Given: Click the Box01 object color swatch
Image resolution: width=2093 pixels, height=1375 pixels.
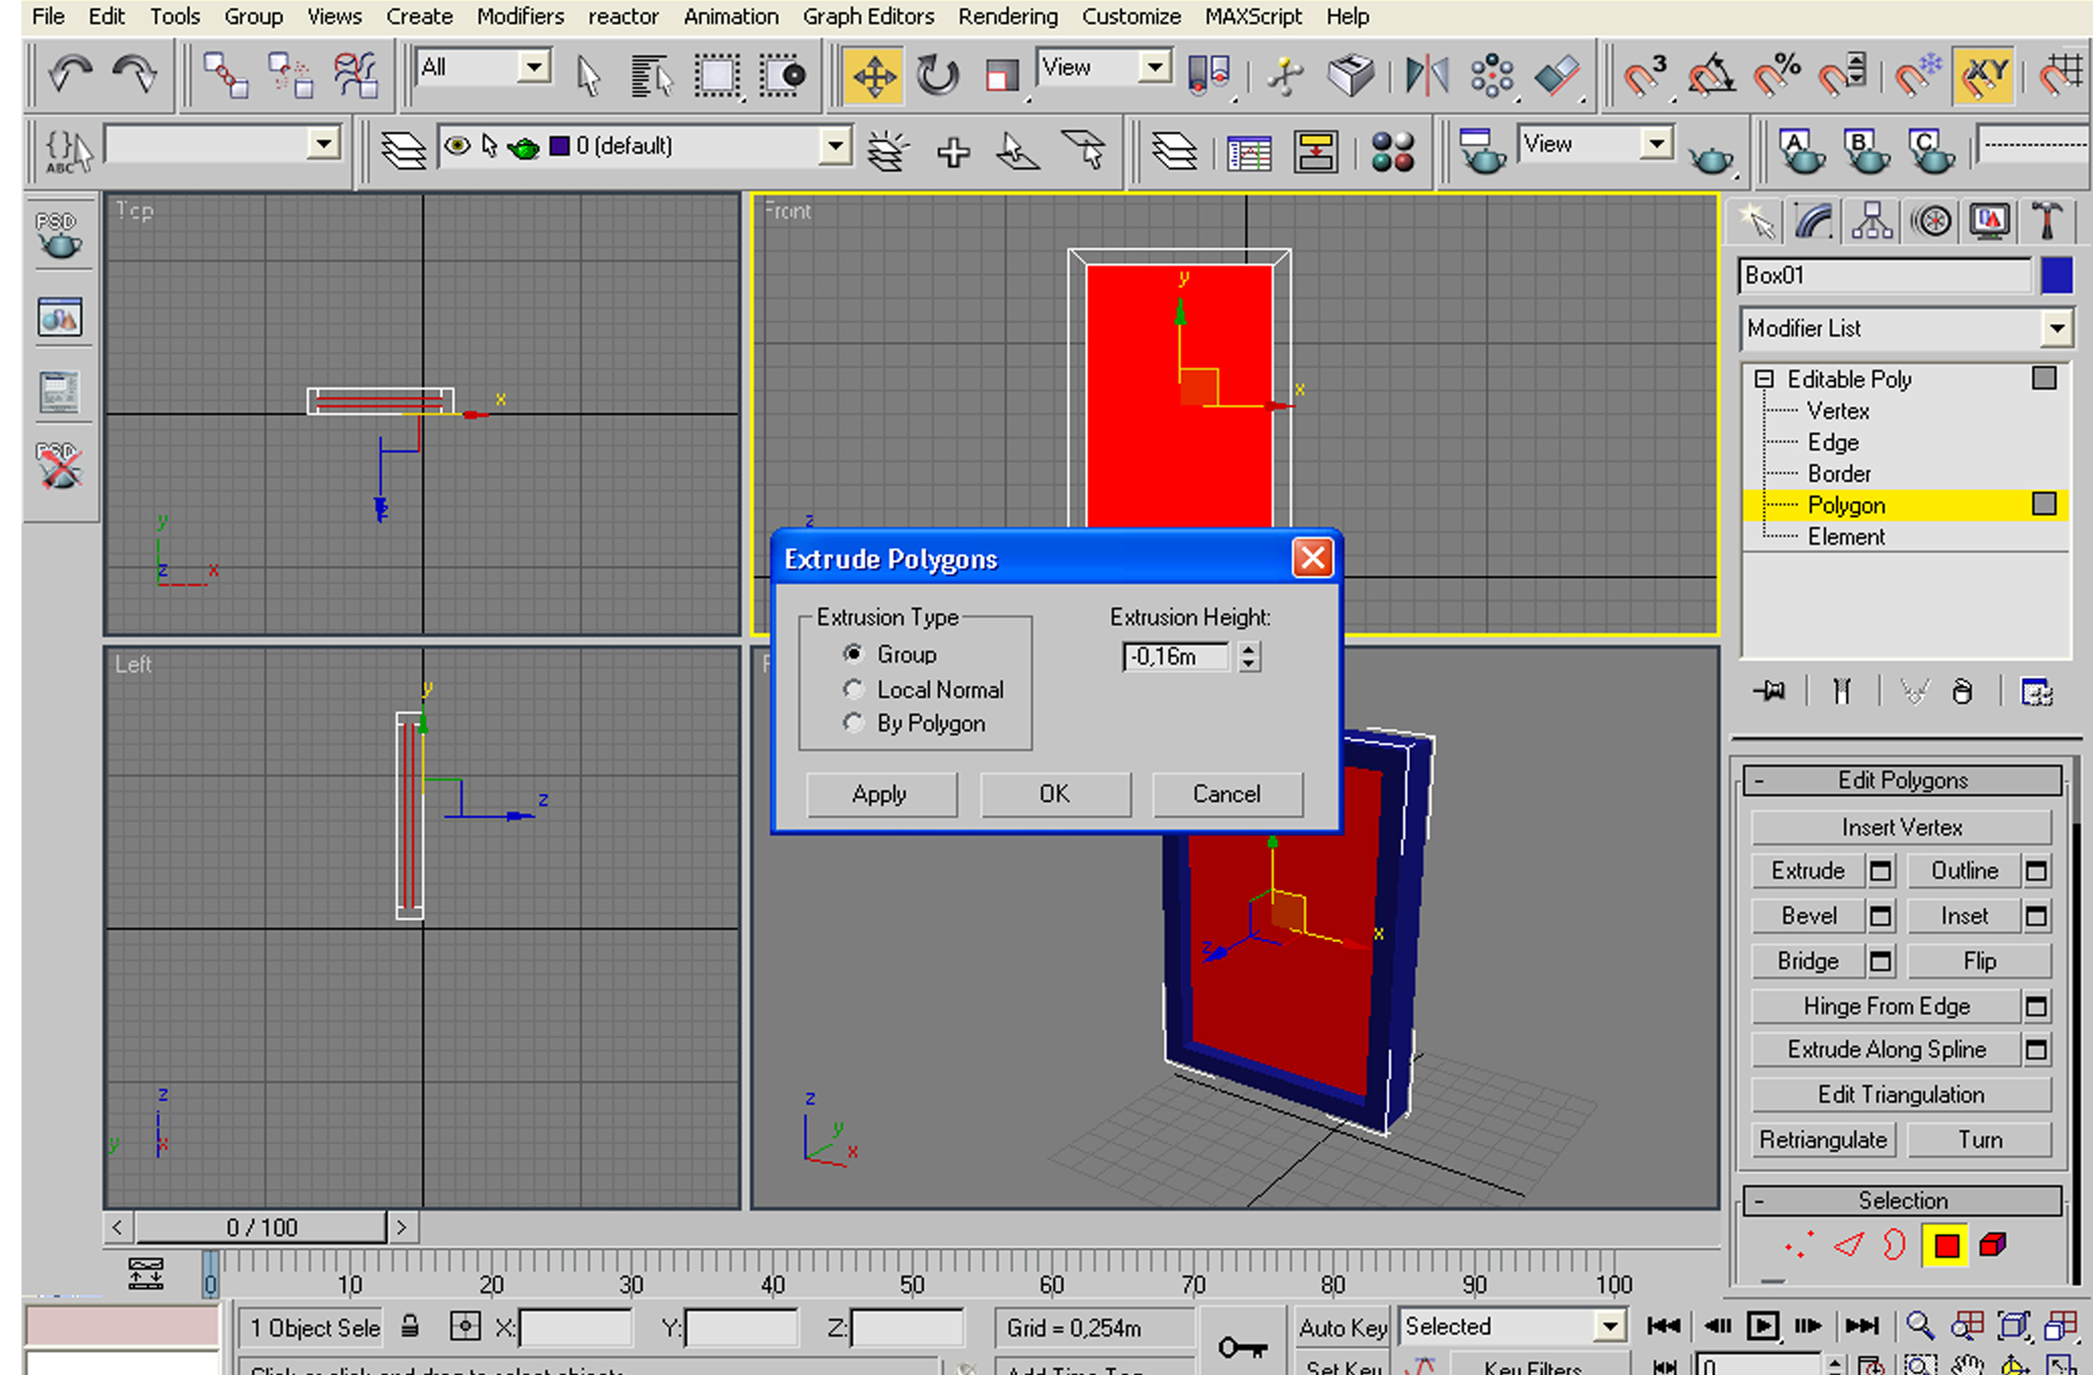Looking at the screenshot, I should coord(2057,275).
